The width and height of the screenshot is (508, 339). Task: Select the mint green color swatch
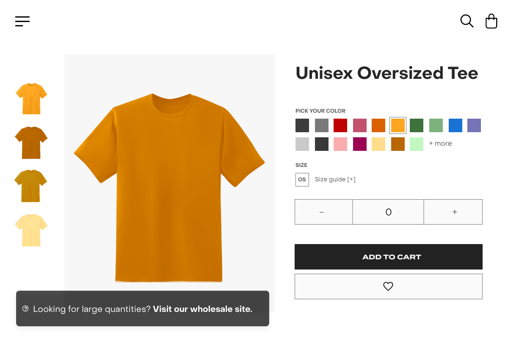pos(417,144)
